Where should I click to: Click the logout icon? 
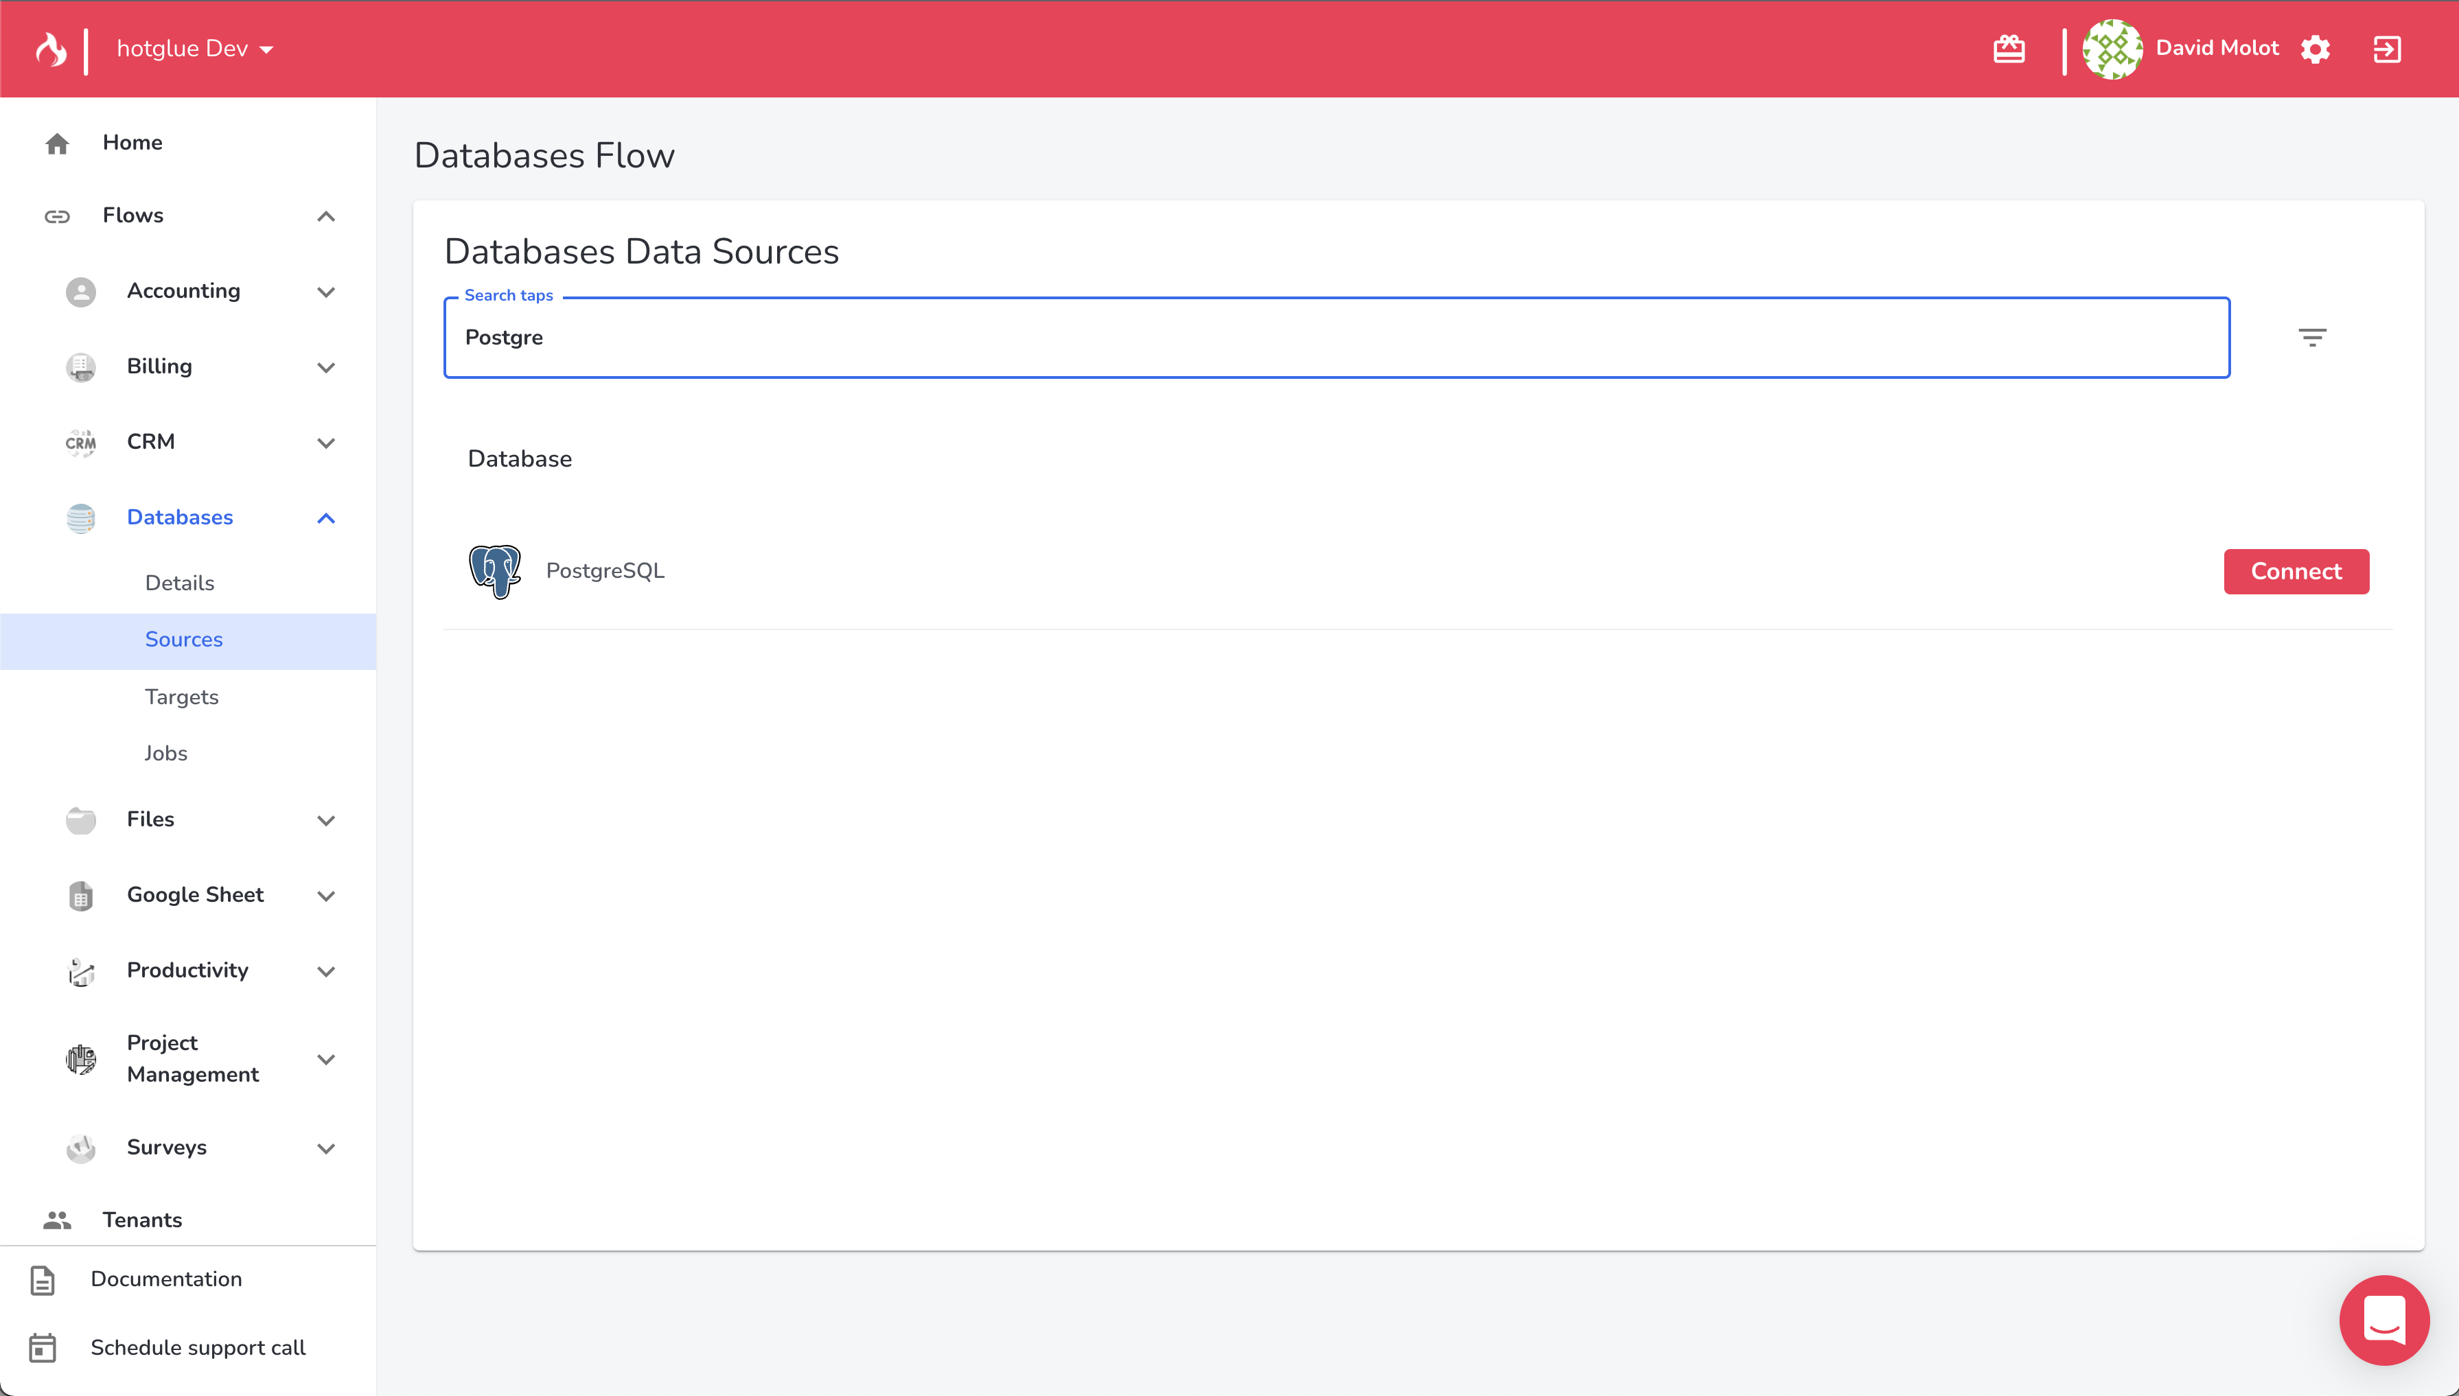click(2387, 49)
